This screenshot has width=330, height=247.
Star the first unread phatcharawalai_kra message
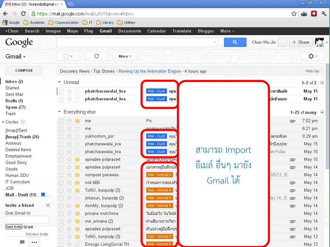[69, 91]
